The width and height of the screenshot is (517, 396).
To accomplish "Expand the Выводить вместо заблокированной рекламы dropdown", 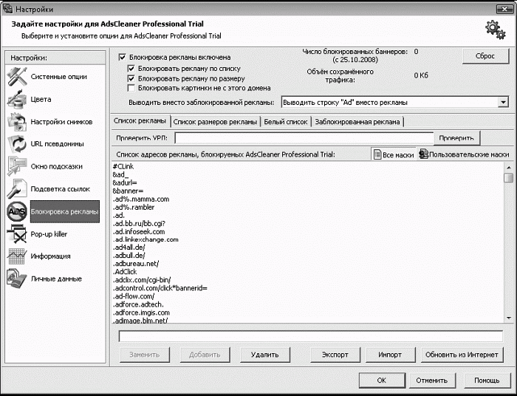I will (503, 103).
